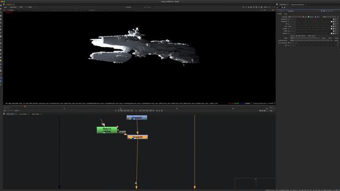Click the gain slider track
The width and height of the screenshot is (340, 191).
313,27
